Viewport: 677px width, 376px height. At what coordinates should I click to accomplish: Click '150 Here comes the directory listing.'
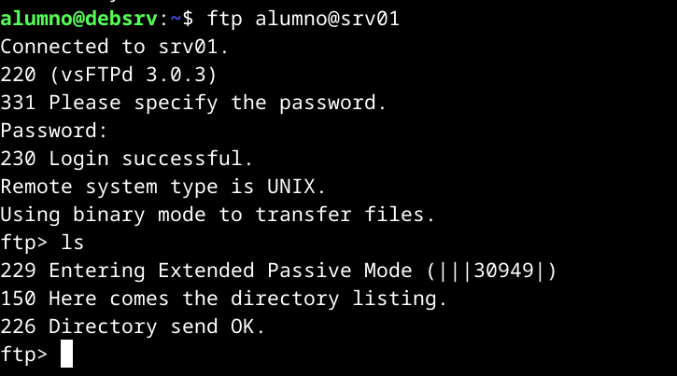[224, 299]
